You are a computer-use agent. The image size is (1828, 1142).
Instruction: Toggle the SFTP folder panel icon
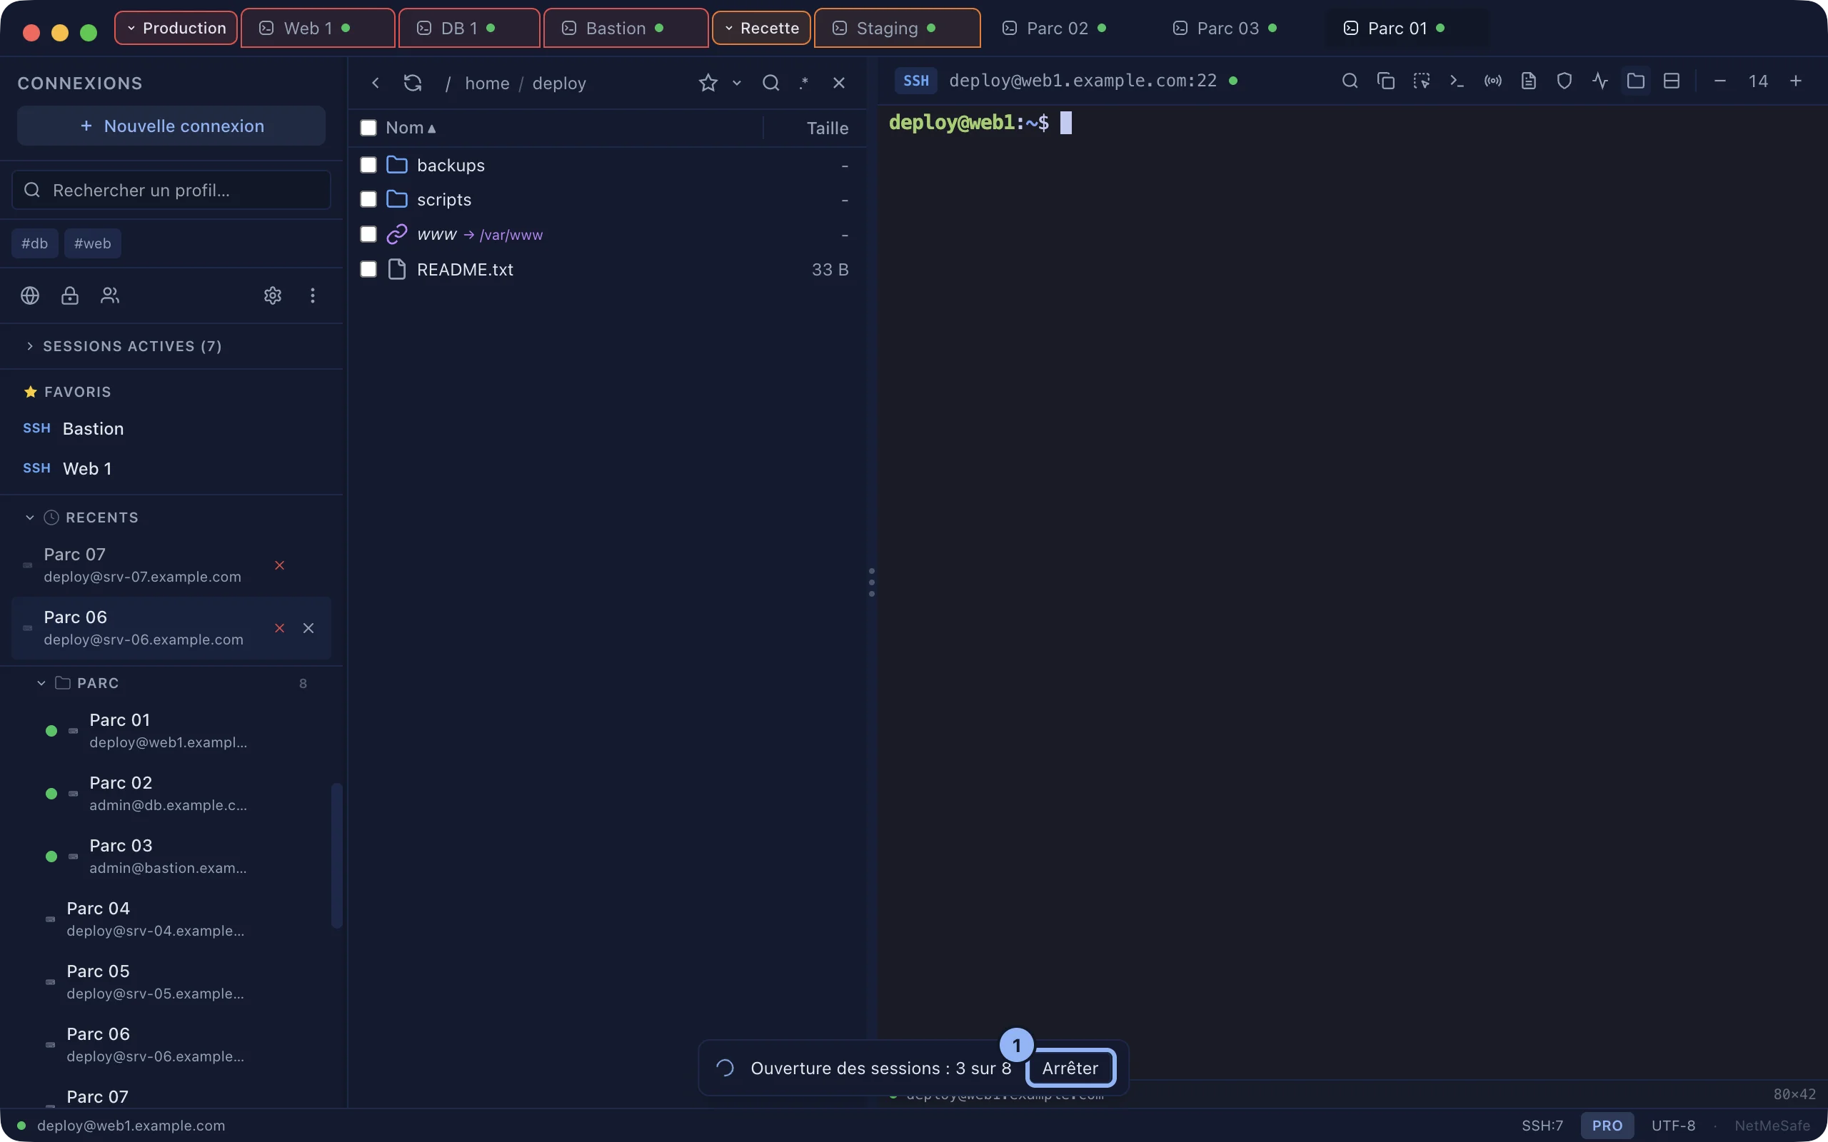tap(1636, 81)
